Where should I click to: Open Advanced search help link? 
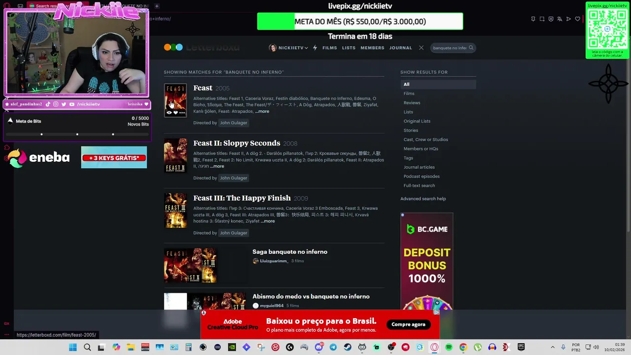(423, 199)
